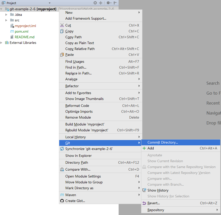
Task: Open Mark Directory as
Action: coord(100,188)
